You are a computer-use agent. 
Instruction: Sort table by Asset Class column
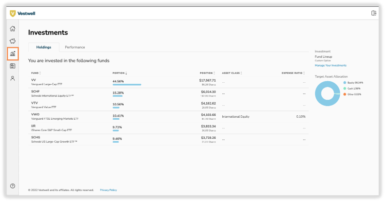pos(232,73)
